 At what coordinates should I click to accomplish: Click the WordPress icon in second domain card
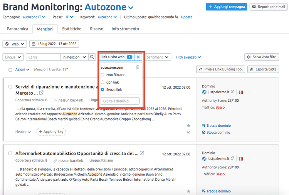[204, 159]
